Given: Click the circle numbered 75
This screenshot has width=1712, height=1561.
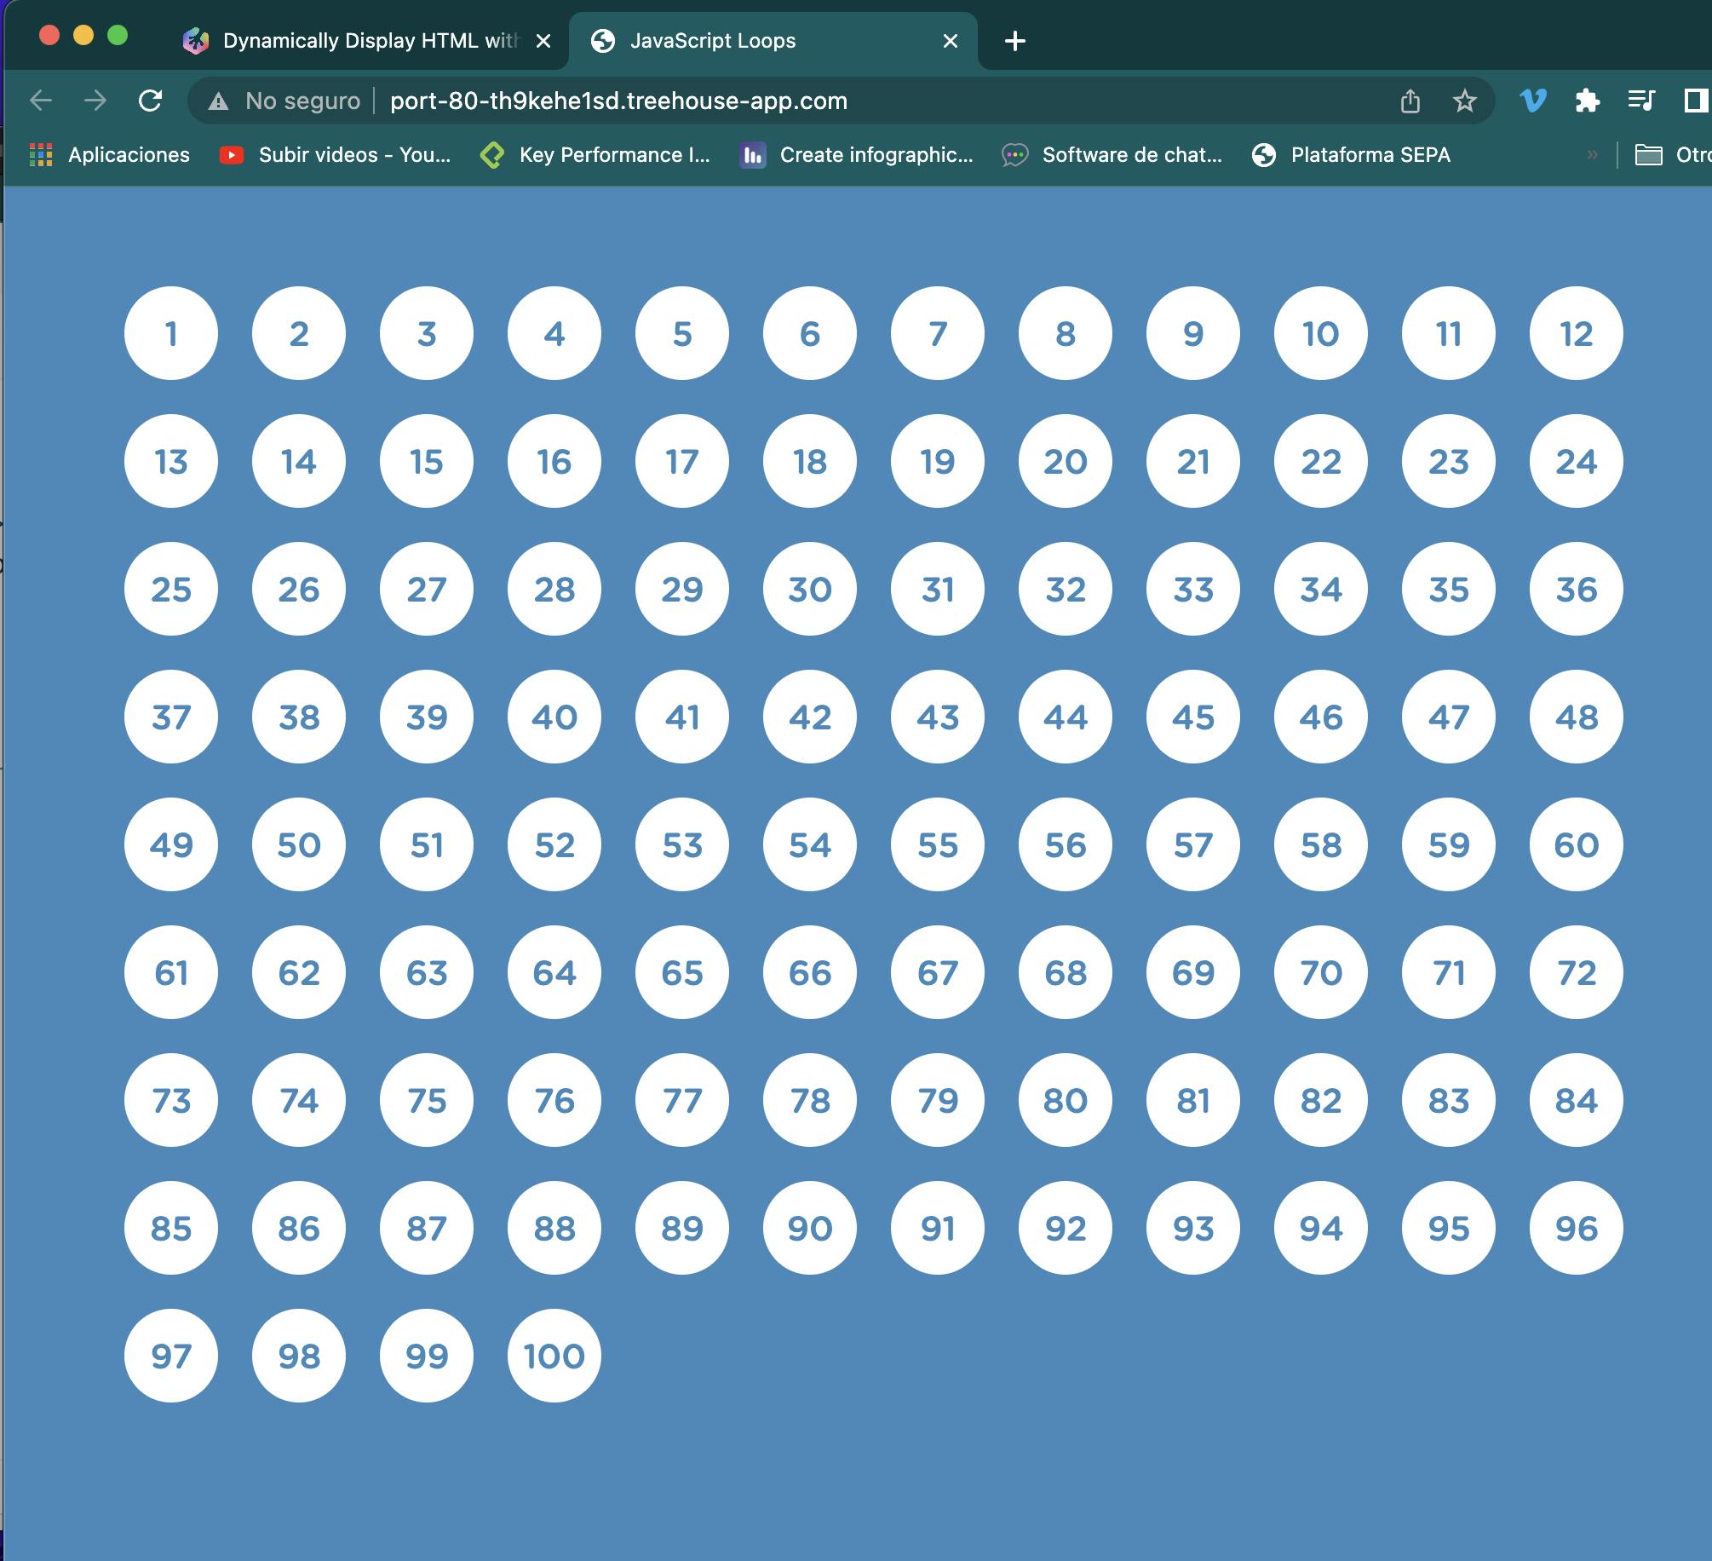Looking at the screenshot, I should (427, 1100).
